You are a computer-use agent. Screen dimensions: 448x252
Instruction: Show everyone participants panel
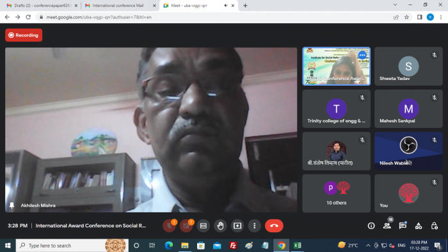[x=387, y=226]
